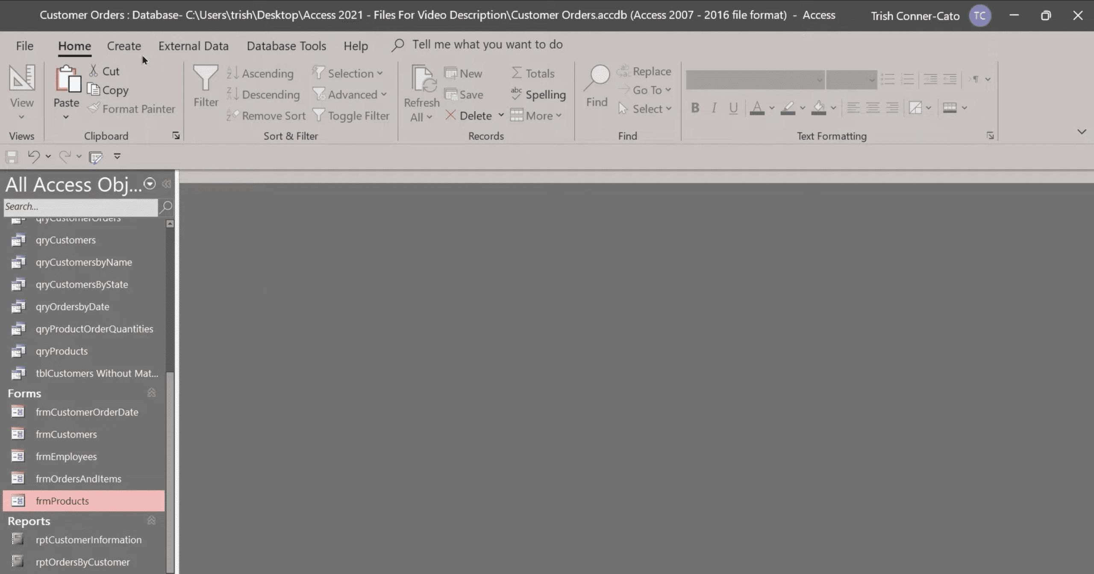
Task: Open the All Access Objects pane menu
Action: 150,184
